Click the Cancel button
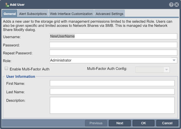The image size is (181, 129). coord(167,123)
